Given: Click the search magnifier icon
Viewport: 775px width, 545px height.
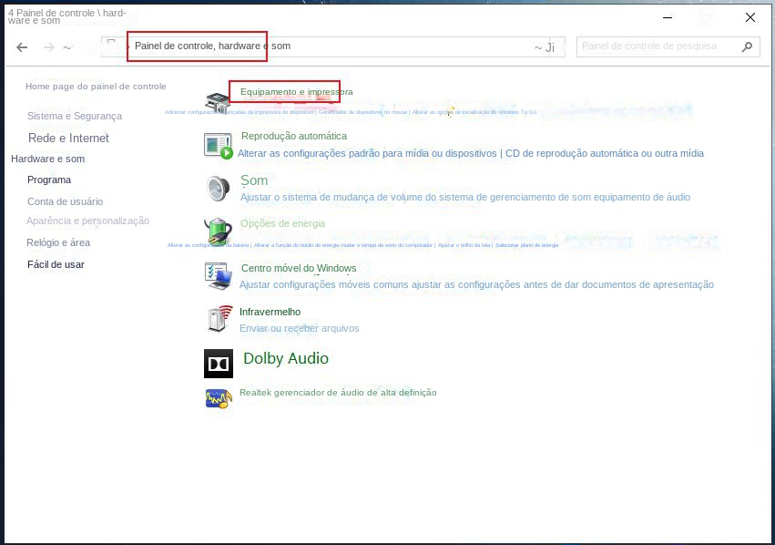Looking at the screenshot, I should [746, 46].
